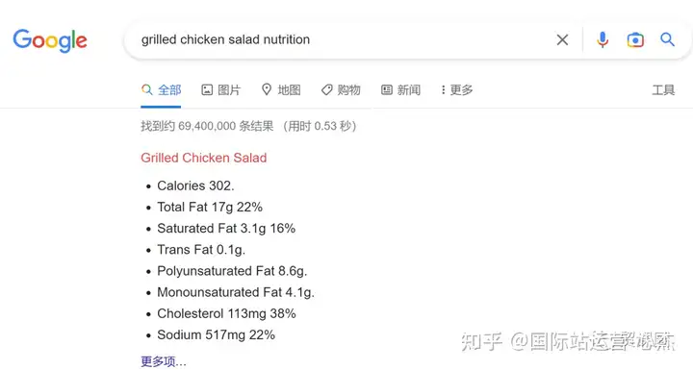This screenshot has height=370, width=693.
Task: Expand the 更多 menu
Action: point(457,90)
